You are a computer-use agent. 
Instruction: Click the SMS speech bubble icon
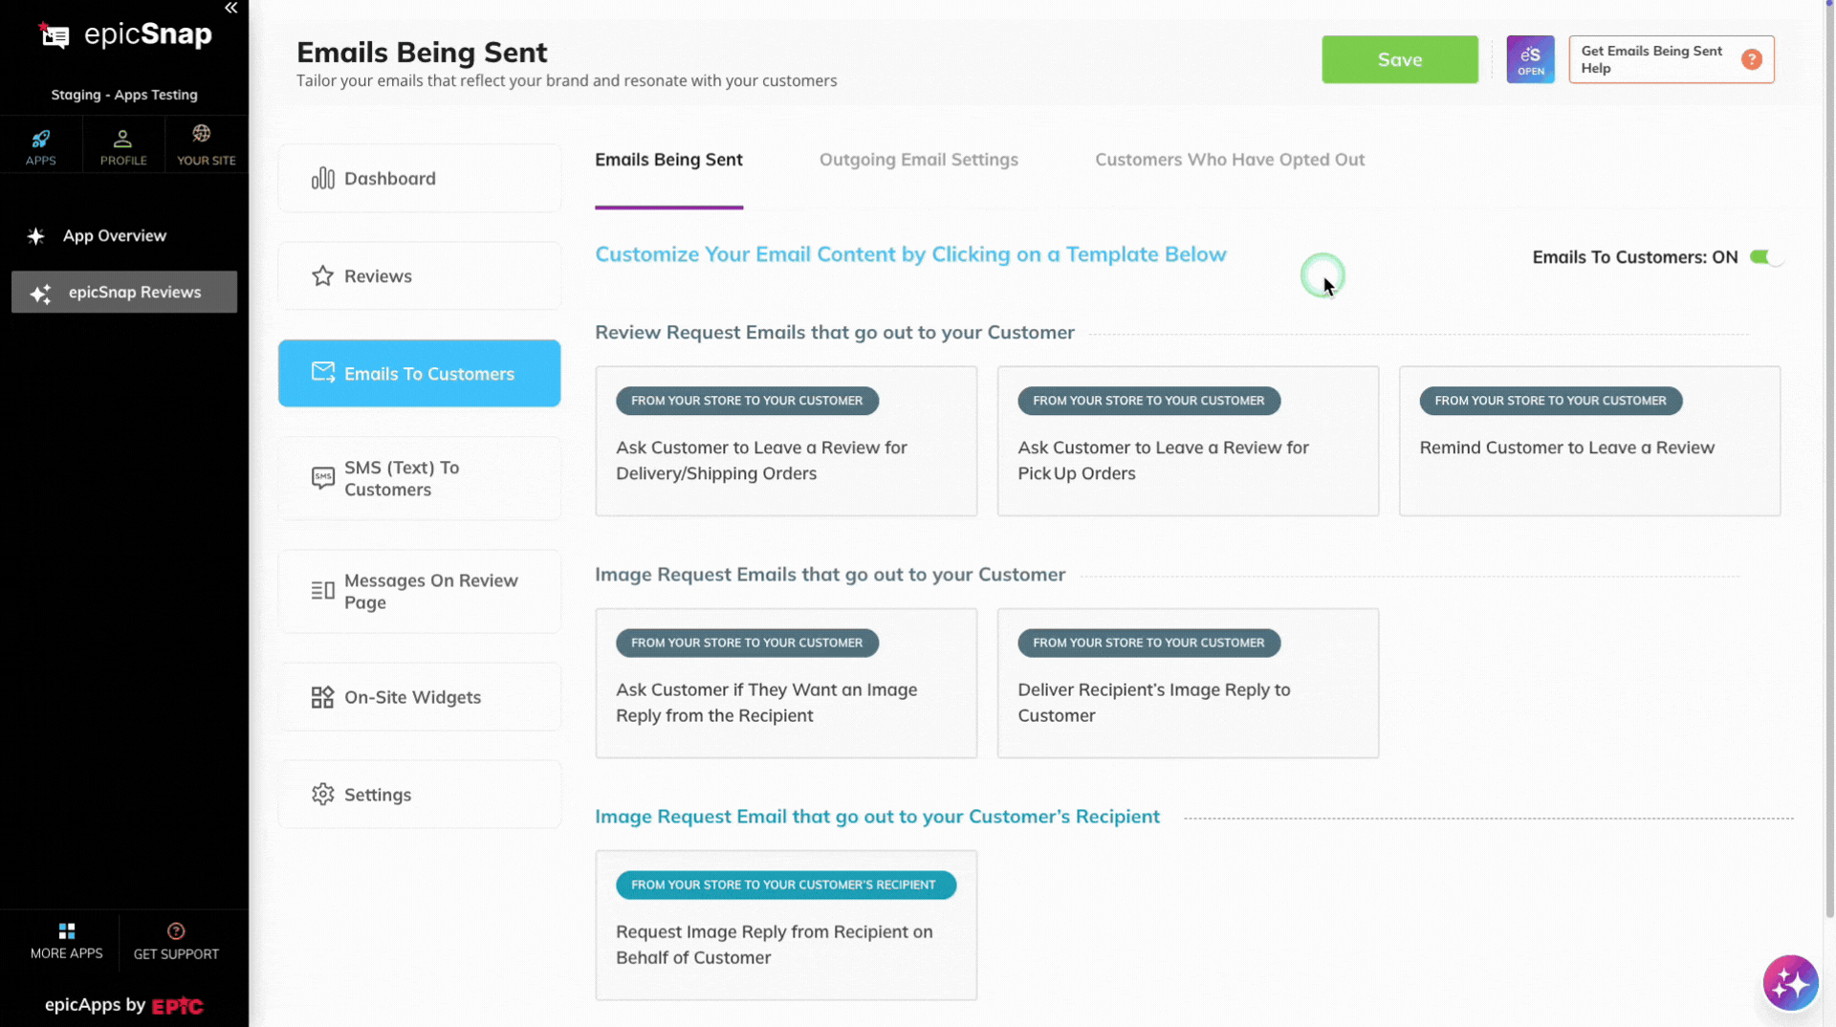coord(322,478)
